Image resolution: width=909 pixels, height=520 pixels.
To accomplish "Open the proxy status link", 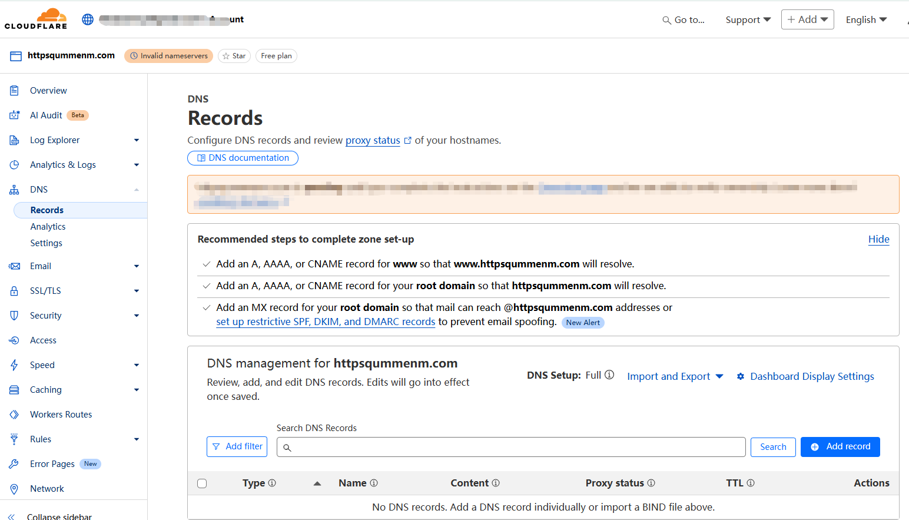I will [x=373, y=140].
